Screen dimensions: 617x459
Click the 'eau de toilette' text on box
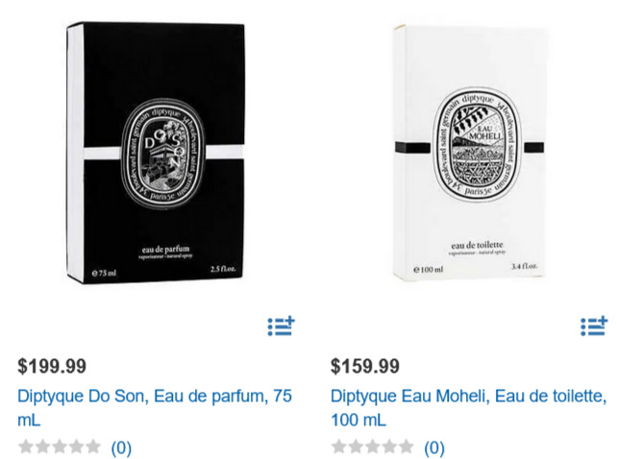click(x=477, y=246)
